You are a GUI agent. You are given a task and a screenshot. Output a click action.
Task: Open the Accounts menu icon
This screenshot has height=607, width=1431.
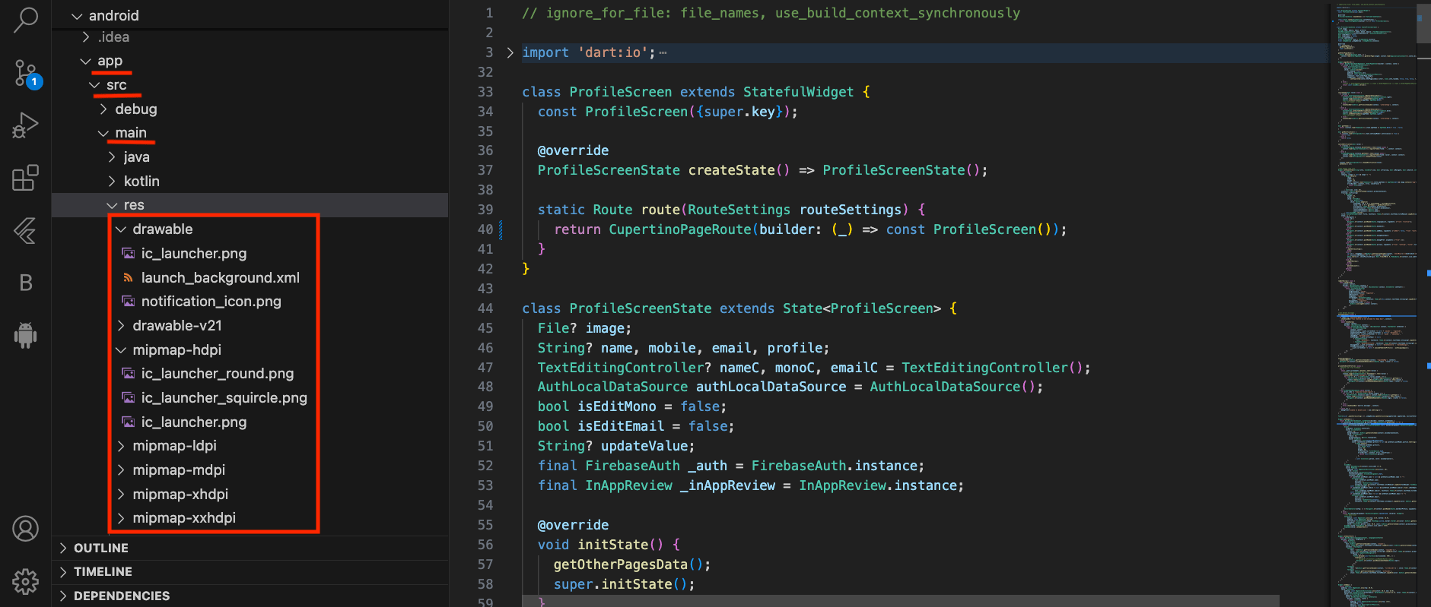26,529
